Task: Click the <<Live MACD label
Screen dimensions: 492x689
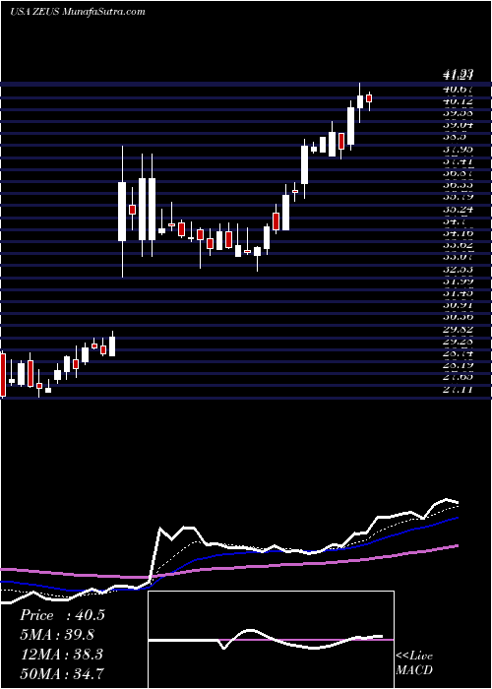Action: 414,663
